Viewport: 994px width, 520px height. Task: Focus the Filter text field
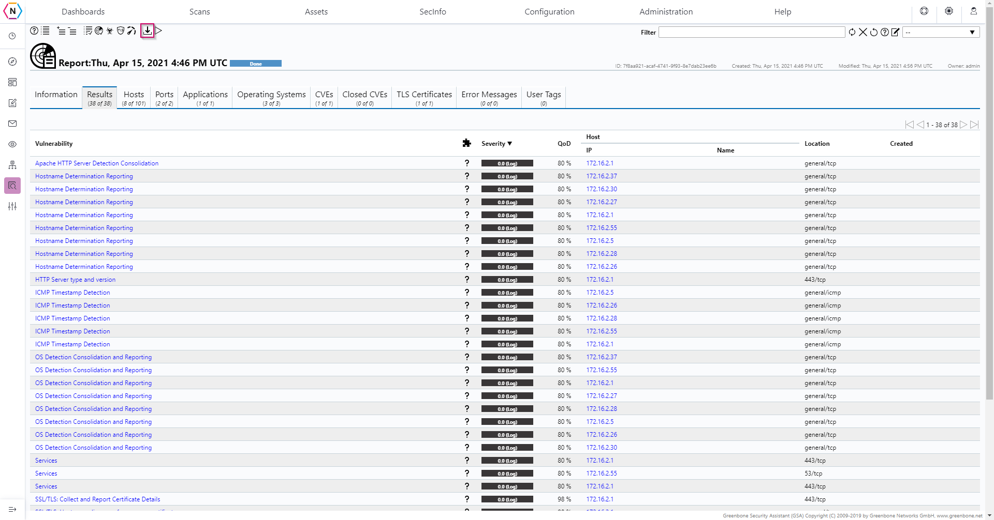coord(752,32)
